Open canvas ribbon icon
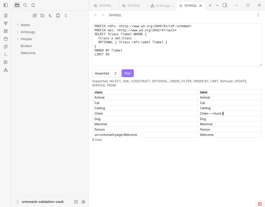The height and width of the screenshot is (207, 265). coord(6,31)
